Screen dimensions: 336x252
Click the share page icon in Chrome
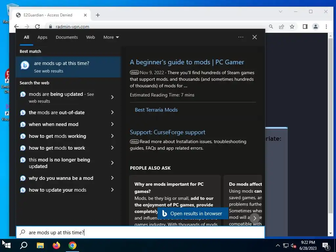pyautogui.click(x=281, y=27)
